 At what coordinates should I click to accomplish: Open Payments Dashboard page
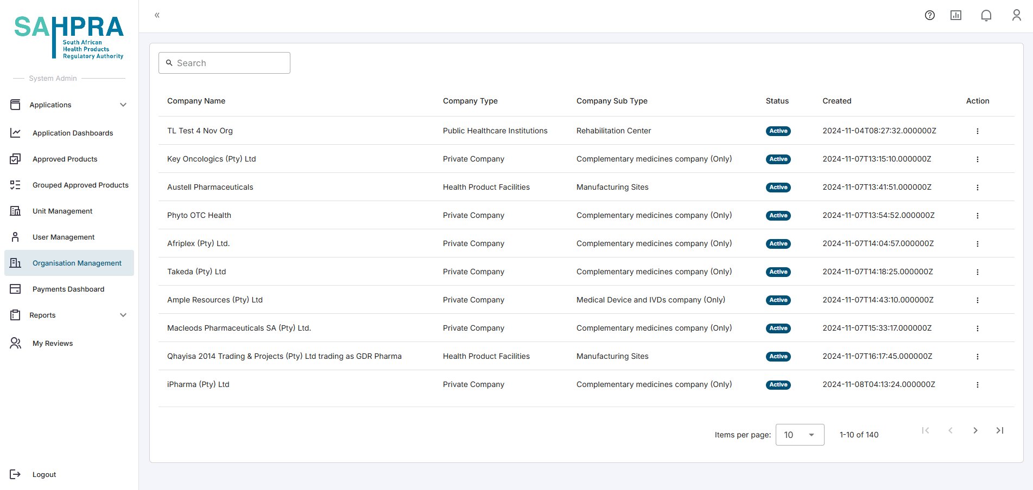coord(69,289)
